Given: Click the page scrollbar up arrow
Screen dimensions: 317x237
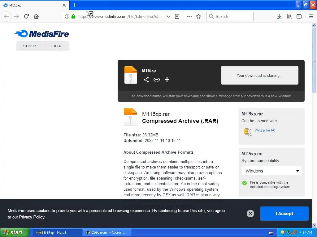Looking at the screenshot, I should [315, 25].
